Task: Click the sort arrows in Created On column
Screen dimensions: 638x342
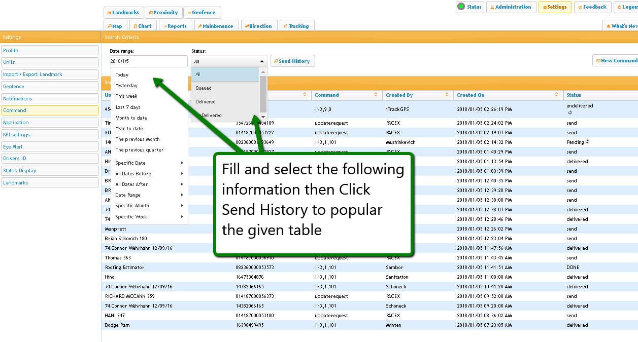Action: tap(557, 95)
